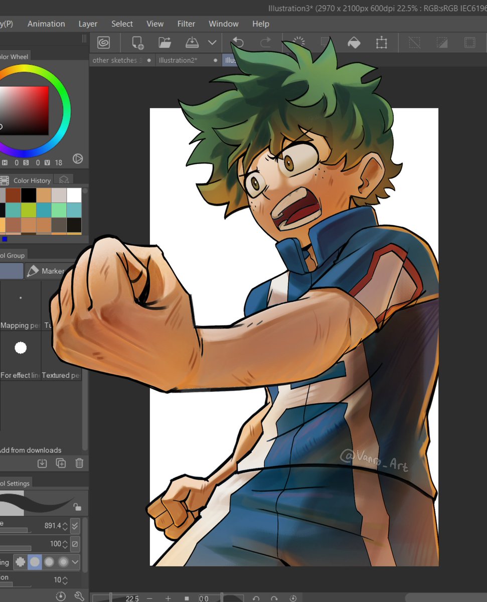The image size is (487, 602).
Task: Adjust brush size stepper at 891.4
Action: 65,526
